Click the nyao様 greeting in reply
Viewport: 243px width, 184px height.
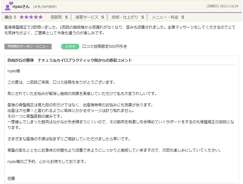[14, 71]
